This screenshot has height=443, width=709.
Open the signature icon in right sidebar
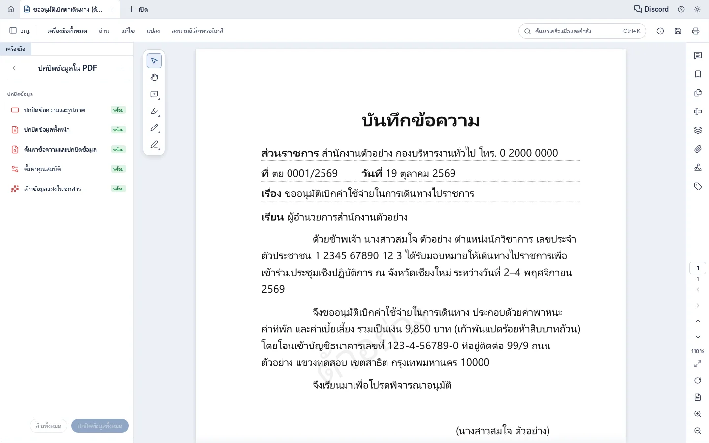[x=698, y=168]
